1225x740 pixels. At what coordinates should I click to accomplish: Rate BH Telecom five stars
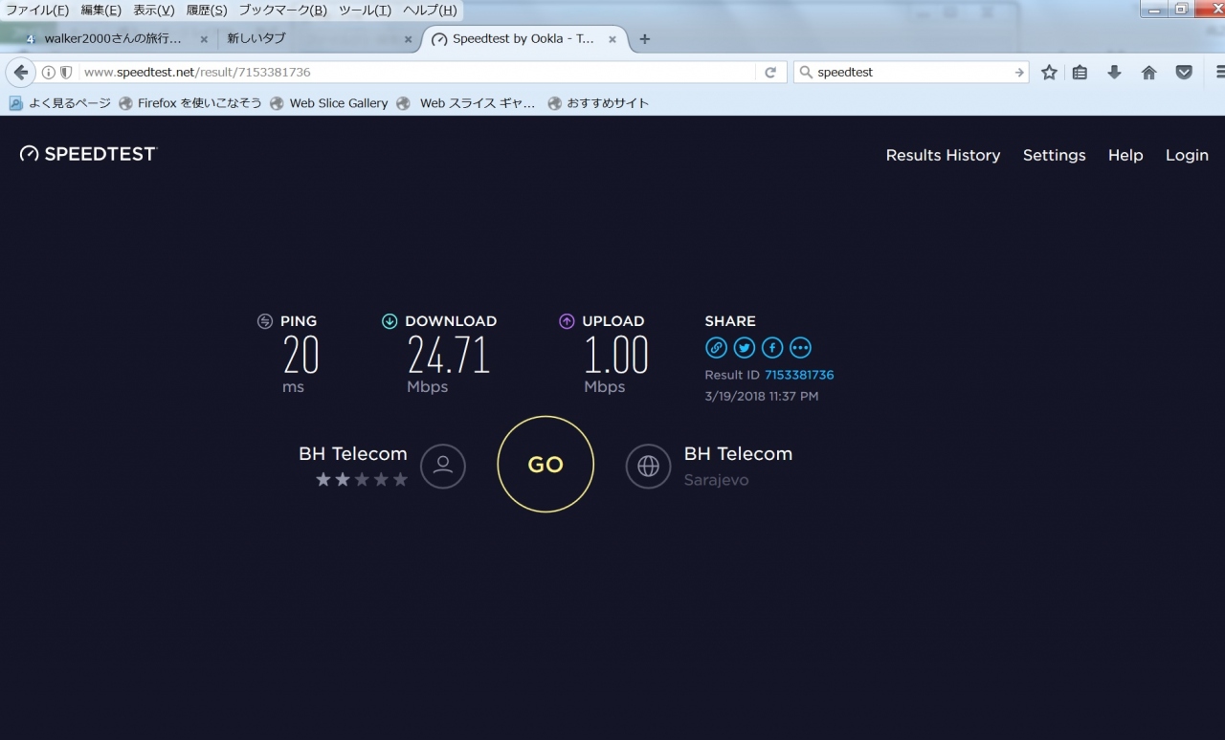click(x=400, y=480)
